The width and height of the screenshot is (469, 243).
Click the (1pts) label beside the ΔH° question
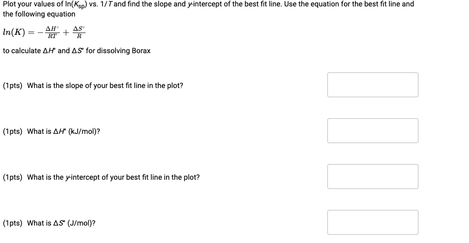point(13,132)
